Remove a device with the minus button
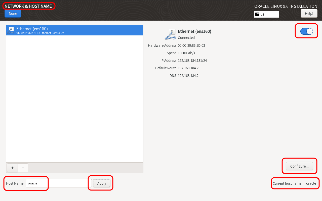This screenshot has height=201, width=322. coord(23,168)
